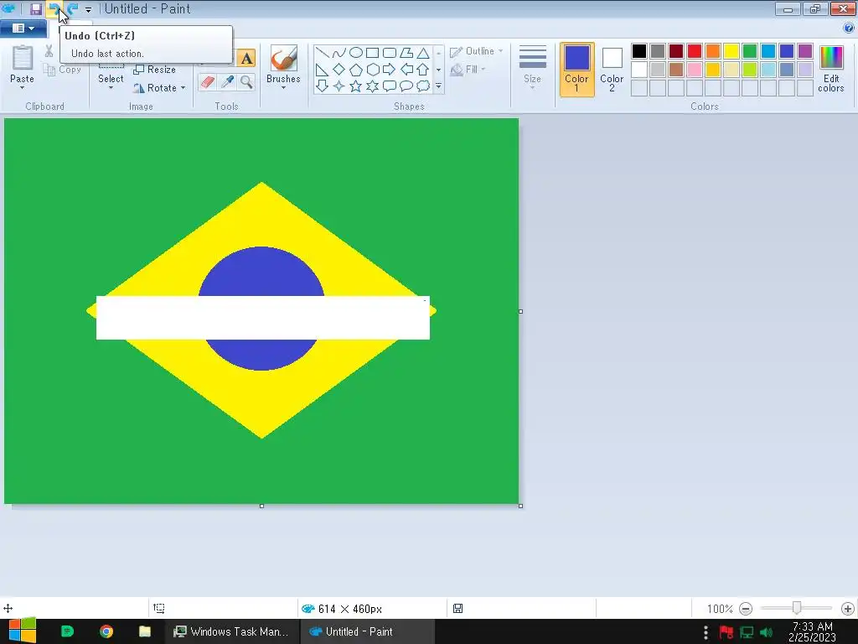The width and height of the screenshot is (858, 644).
Task: Pick the yellow color swatch
Action: (x=731, y=51)
